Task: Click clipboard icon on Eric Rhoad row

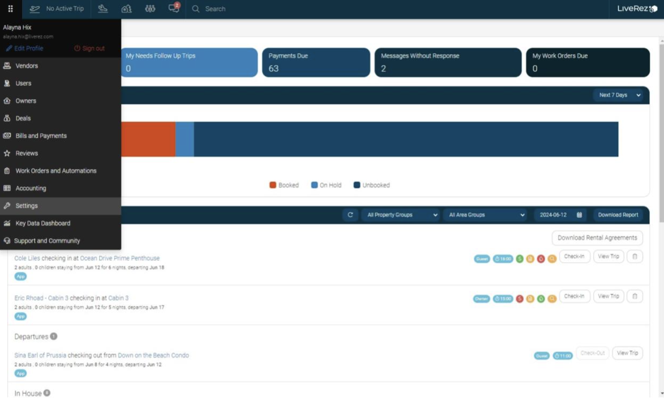Action: point(634,296)
